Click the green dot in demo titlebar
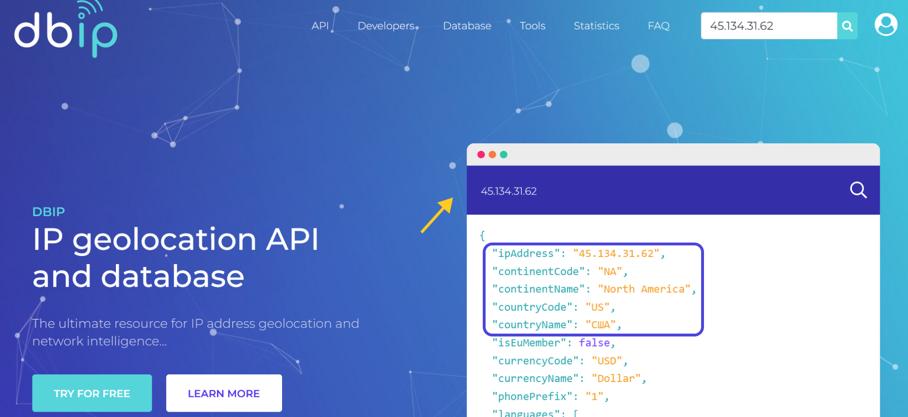This screenshot has height=417, width=908. 503,154
